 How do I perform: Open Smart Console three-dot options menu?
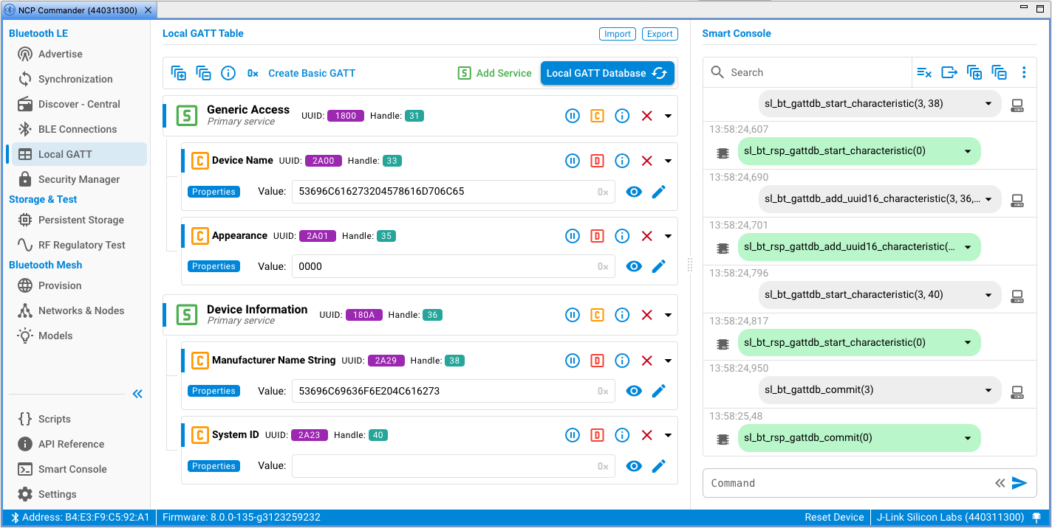1024,72
